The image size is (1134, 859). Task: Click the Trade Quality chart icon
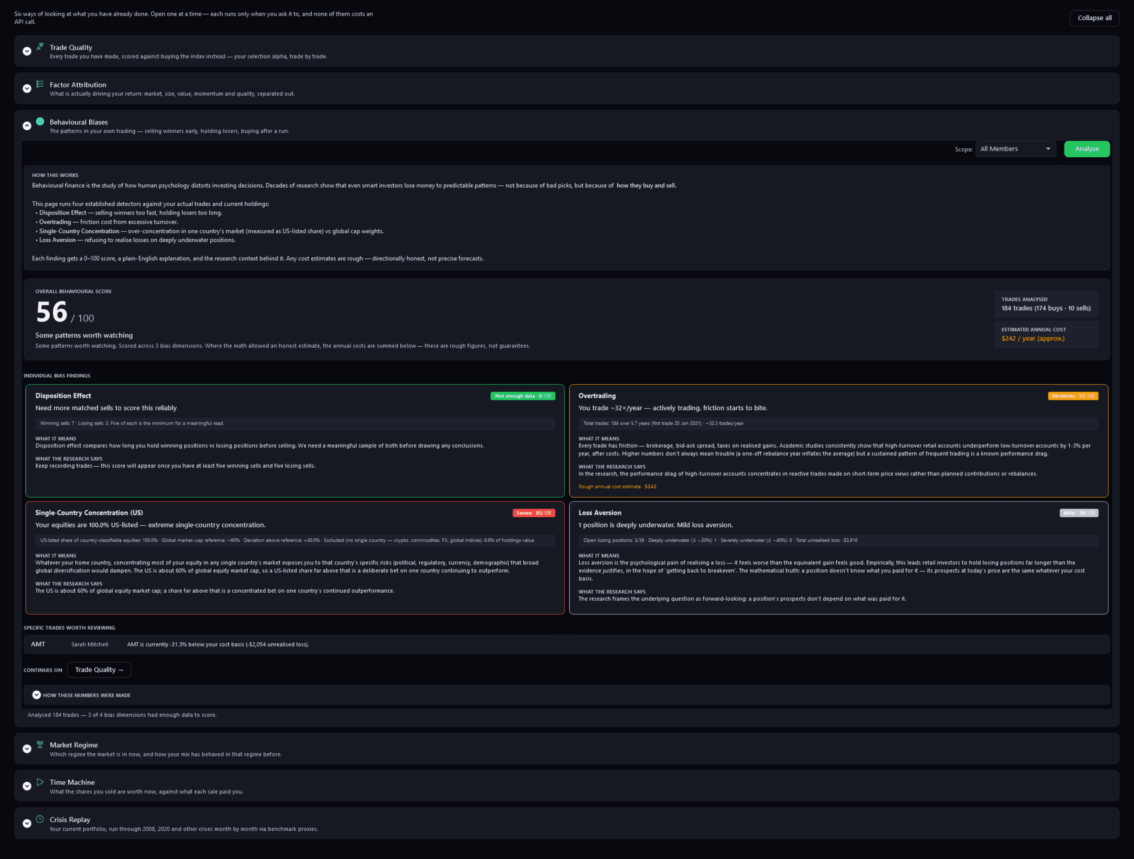(40, 47)
